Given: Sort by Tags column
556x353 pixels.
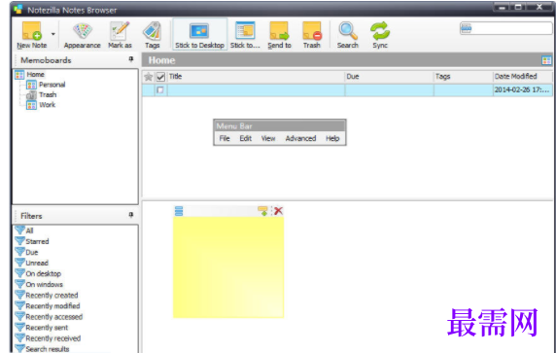Looking at the screenshot, I should (x=463, y=77).
